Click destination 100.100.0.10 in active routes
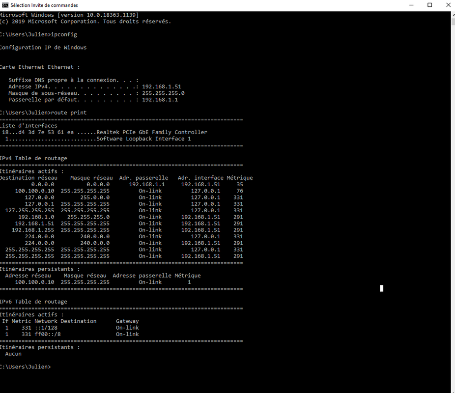 (x=34, y=191)
